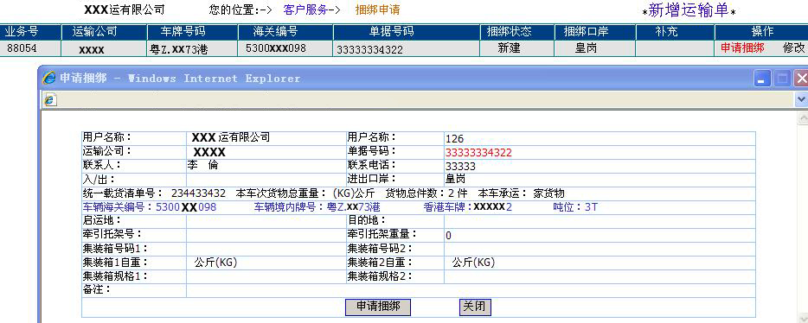This screenshot has height=323, width=808.
Task: Click the red 申请捆绑 link in row 88054
Action: tap(742, 47)
